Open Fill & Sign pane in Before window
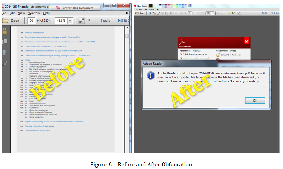Image resolution: width=283 pixels, height=169 pixels. [x=124, y=21]
